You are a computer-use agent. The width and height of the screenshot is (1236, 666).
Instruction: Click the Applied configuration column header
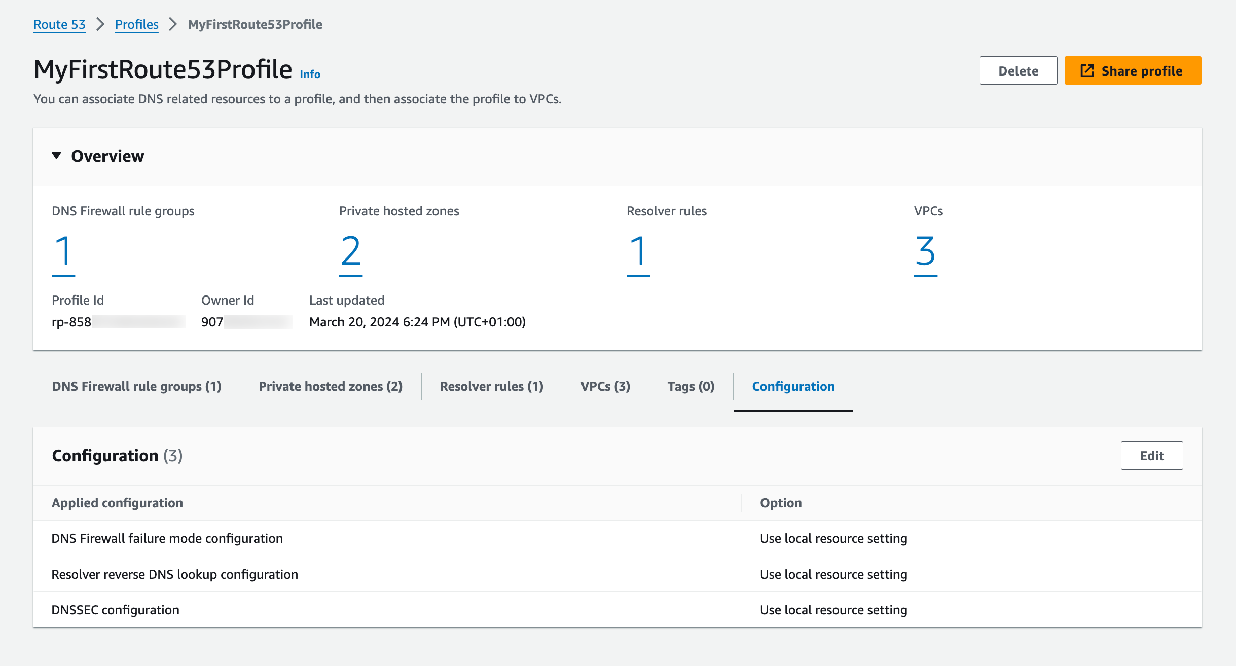tap(117, 503)
